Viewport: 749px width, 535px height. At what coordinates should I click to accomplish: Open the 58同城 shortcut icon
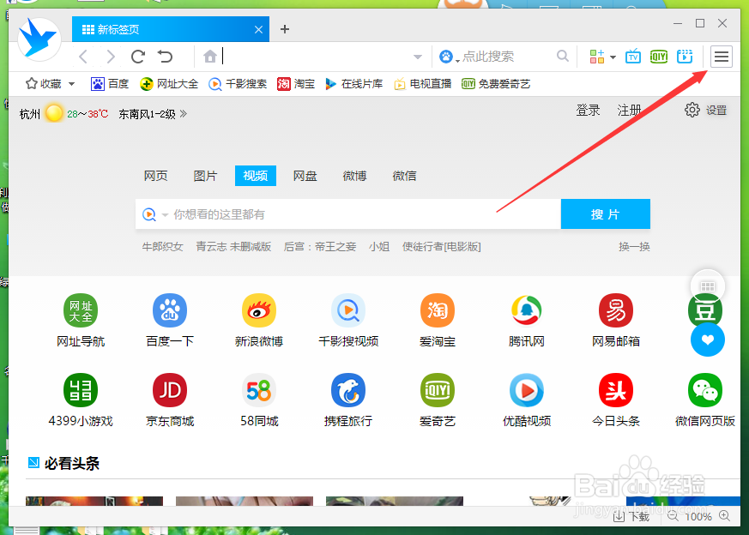(x=259, y=390)
